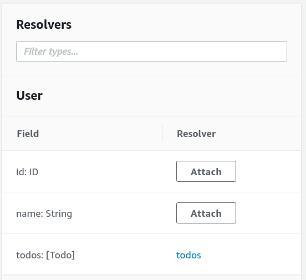The height and width of the screenshot is (280, 306).
Task: Click divider between Field and Resolver headers
Action: [163, 133]
